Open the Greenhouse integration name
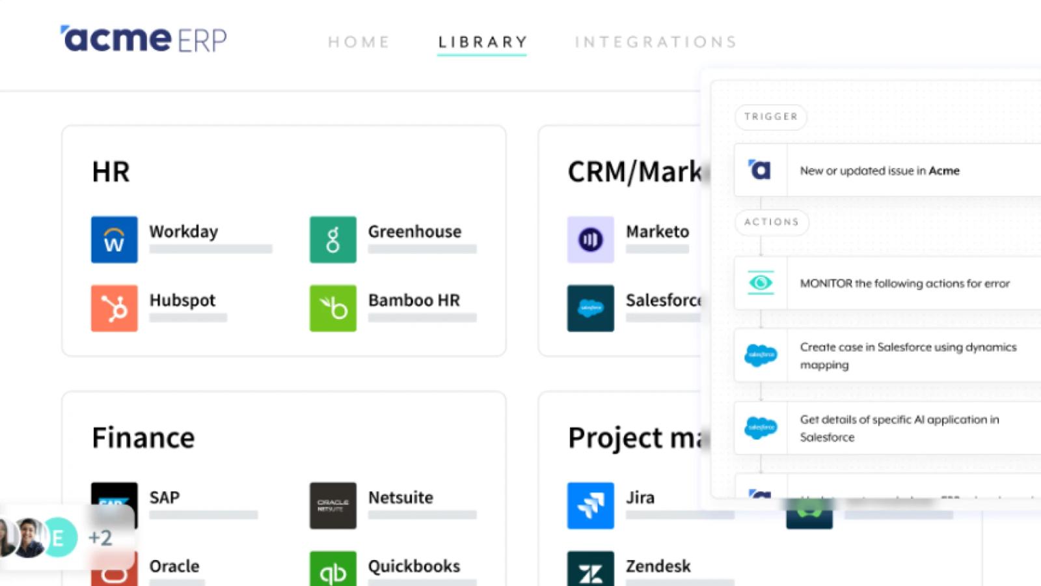 pos(414,232)
